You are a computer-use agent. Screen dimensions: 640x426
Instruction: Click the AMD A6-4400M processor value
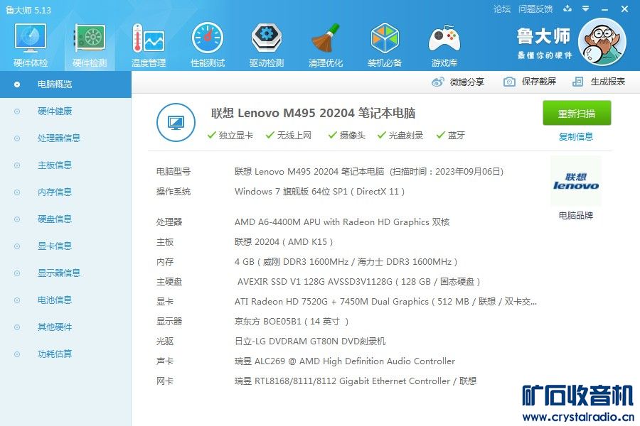pyautogui.click(x=342, y=222)
